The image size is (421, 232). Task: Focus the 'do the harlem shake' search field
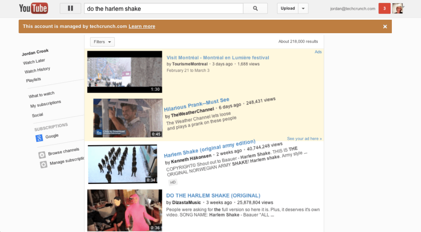(164, 9)
